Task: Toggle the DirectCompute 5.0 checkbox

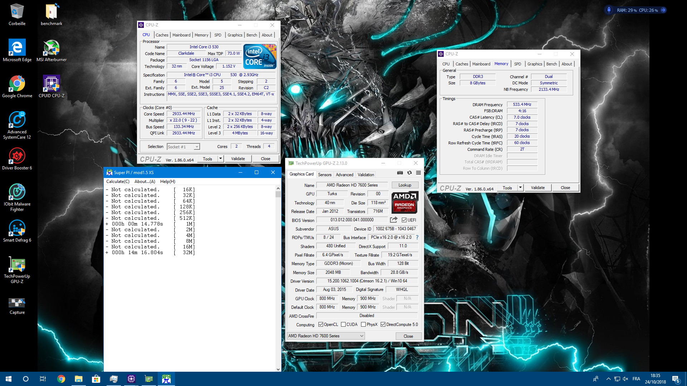Action: [383, 325]
